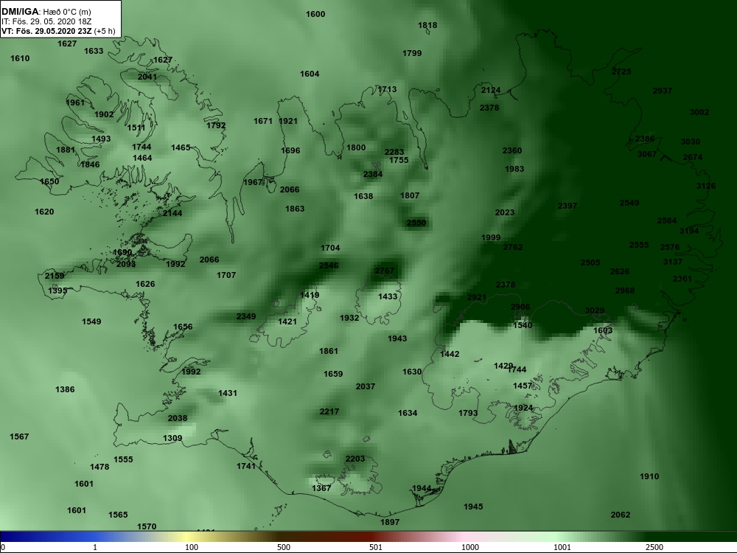This screenshot has width=737, height=553.
Task: Click the legend label '1001'
Action: coord(562,547)
